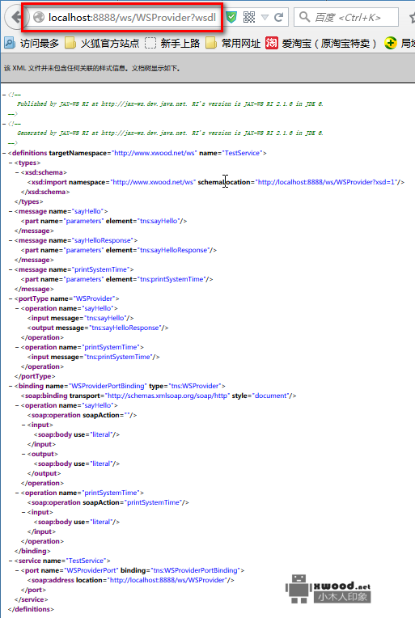Click the globe site identity icon
The height and width of the screenshot is (618, 415).
coord(39,17)
